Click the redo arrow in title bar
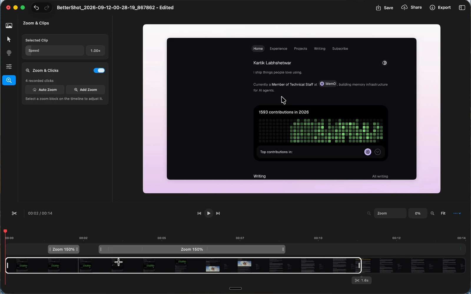 tap(47, 8)
